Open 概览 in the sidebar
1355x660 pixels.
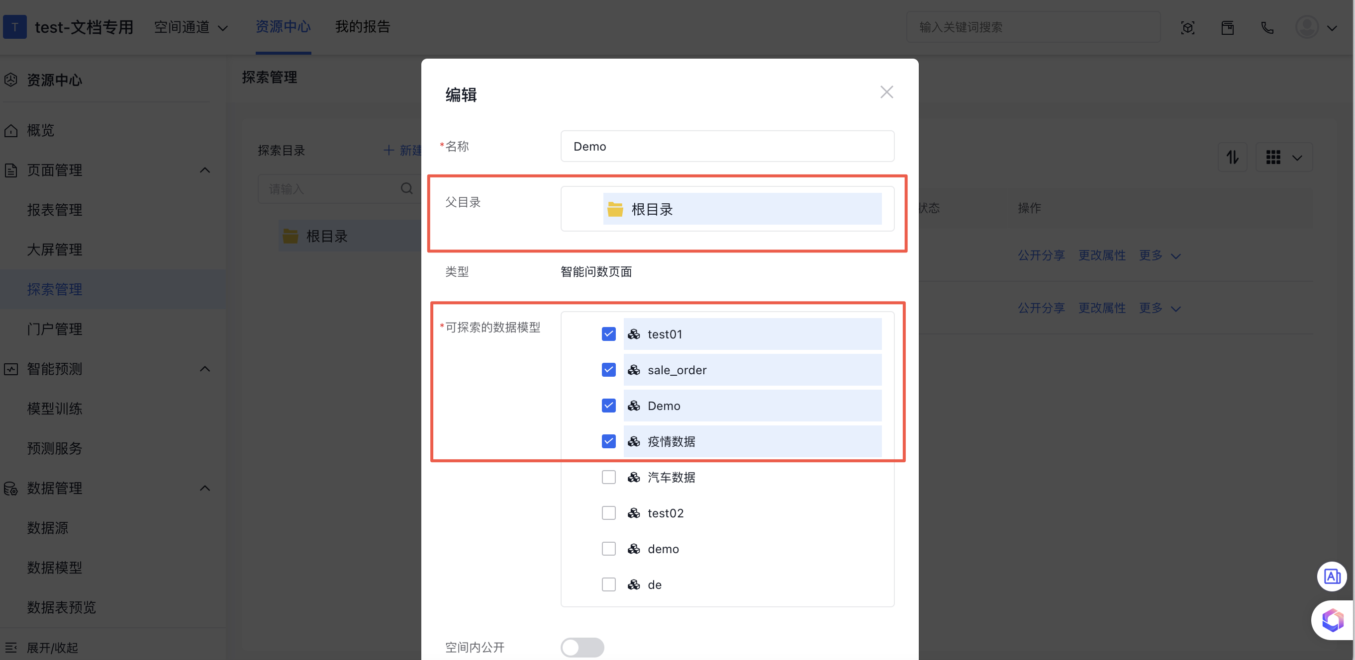coord(40,130)
